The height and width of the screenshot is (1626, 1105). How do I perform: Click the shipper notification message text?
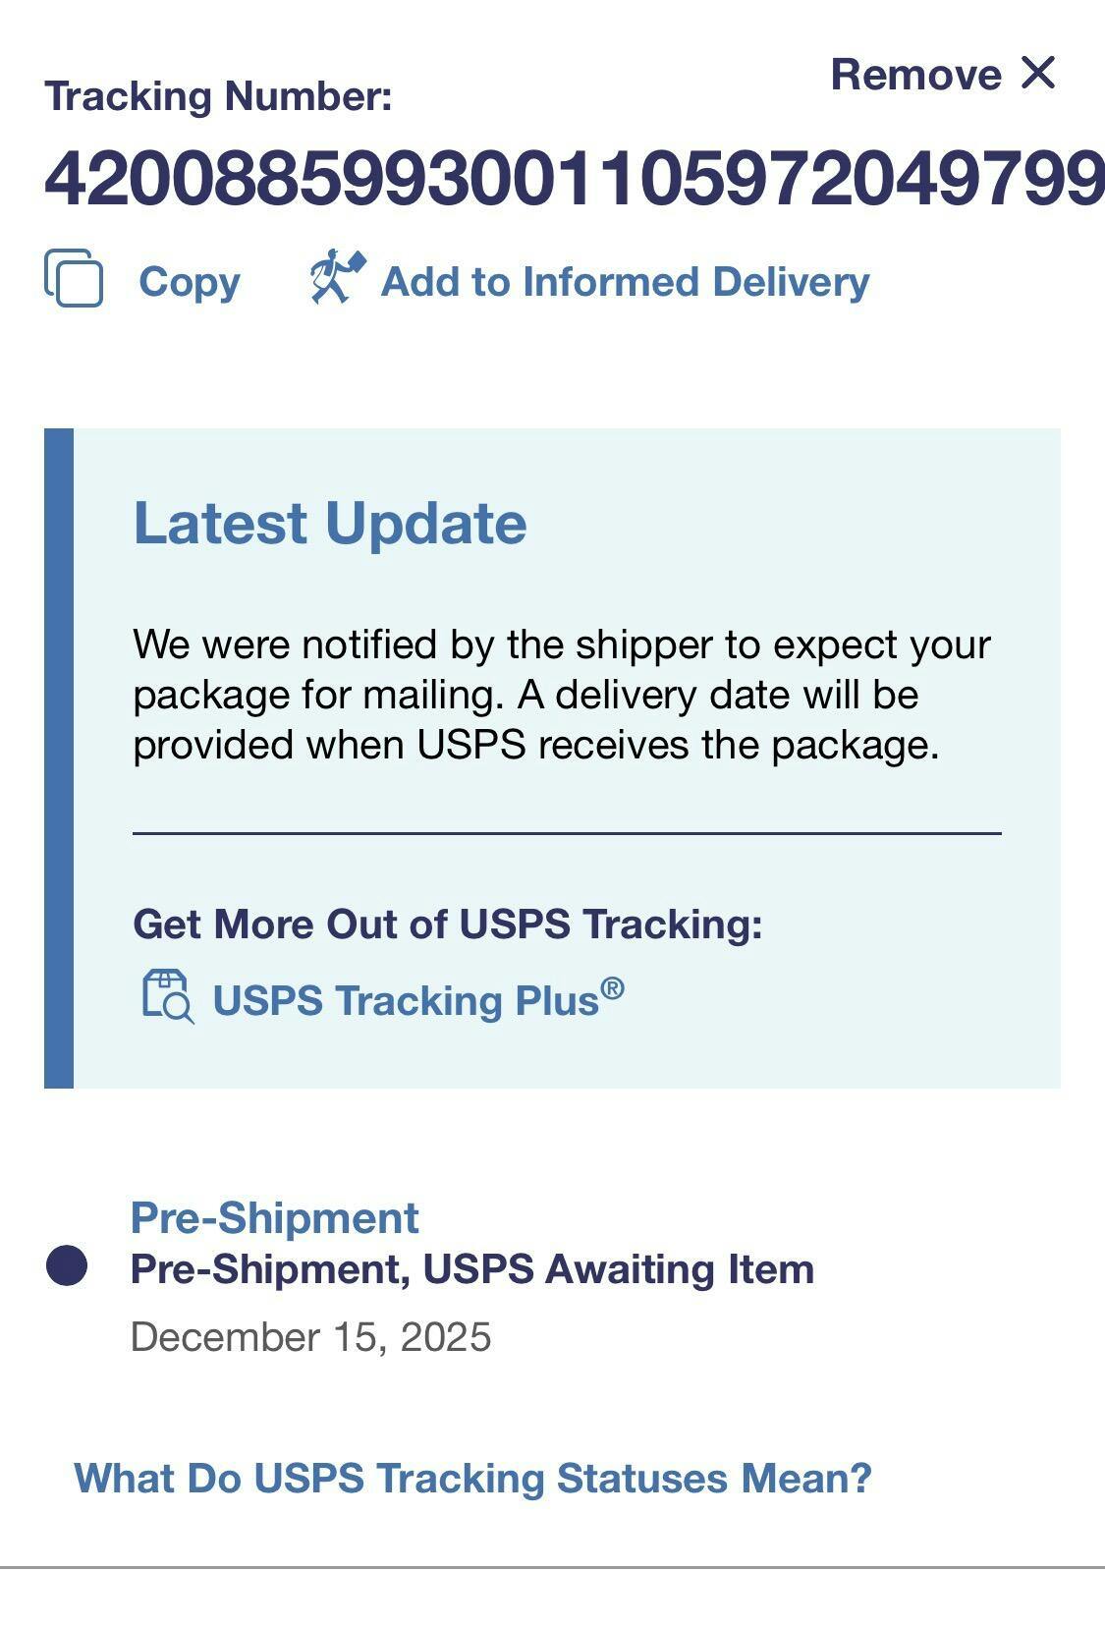click(x=561, y=695)
